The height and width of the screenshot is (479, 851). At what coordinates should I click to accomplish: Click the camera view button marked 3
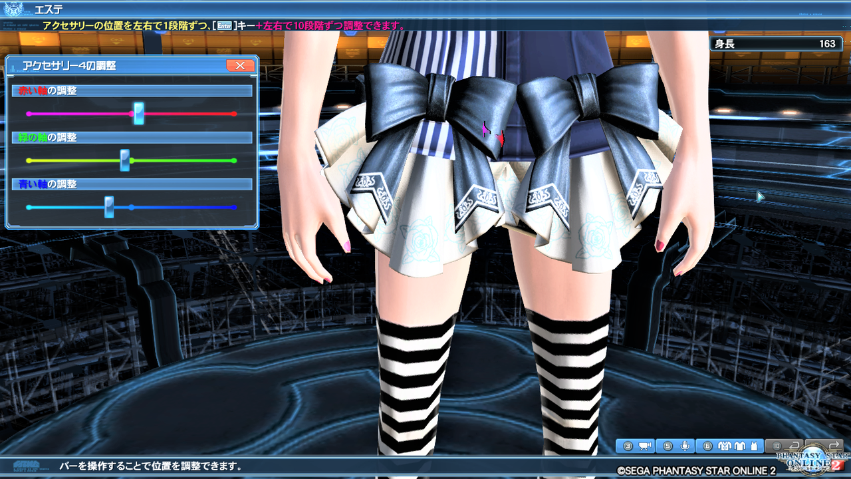pos(636,446)
